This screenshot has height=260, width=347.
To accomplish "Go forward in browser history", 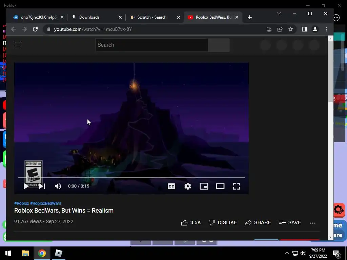I will pos(24,29).
